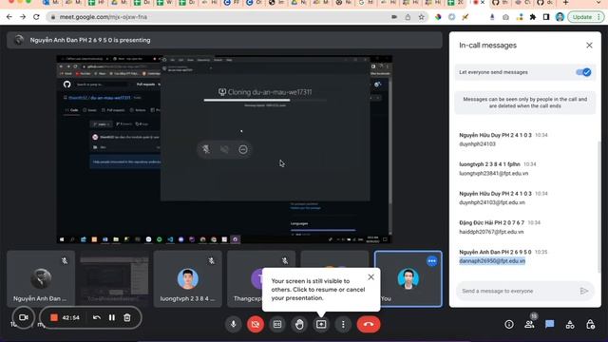Viewport: 608px width, 342px height.
Task: Raise hand in the meeting
Action: point(299,324)
